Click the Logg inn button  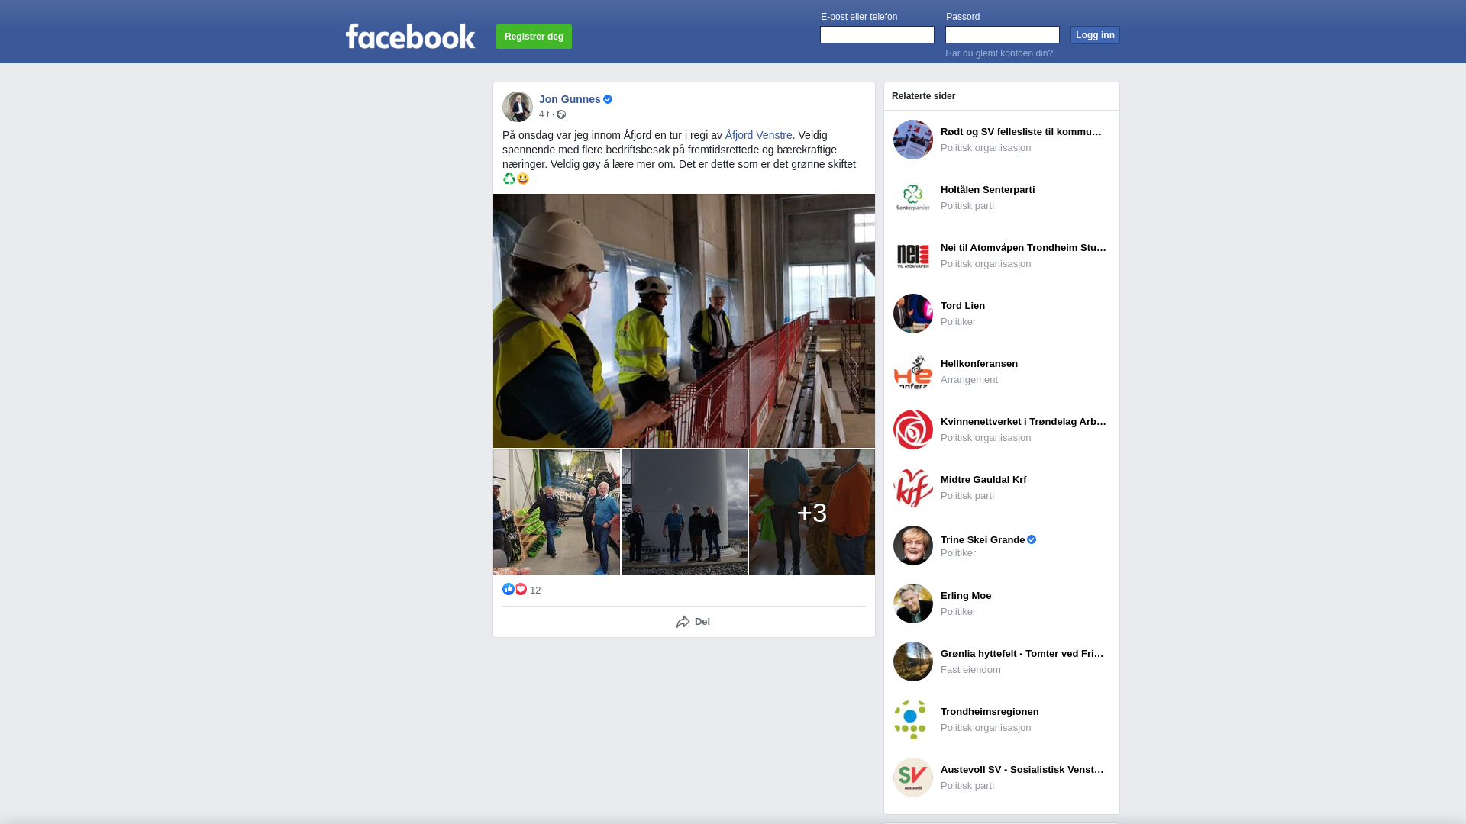pyautogui.click(x=1095, y=35)
